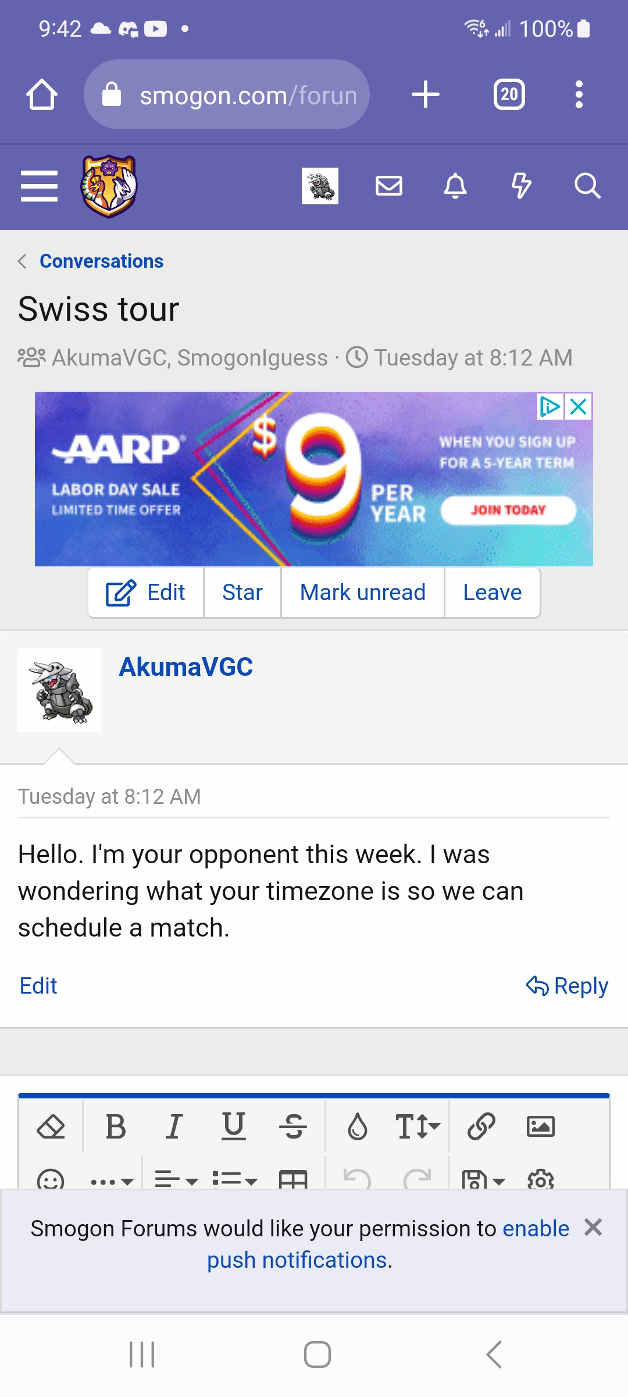Click the lightning bolt what's new icon

pyautogui.click(x=521, y=186)
